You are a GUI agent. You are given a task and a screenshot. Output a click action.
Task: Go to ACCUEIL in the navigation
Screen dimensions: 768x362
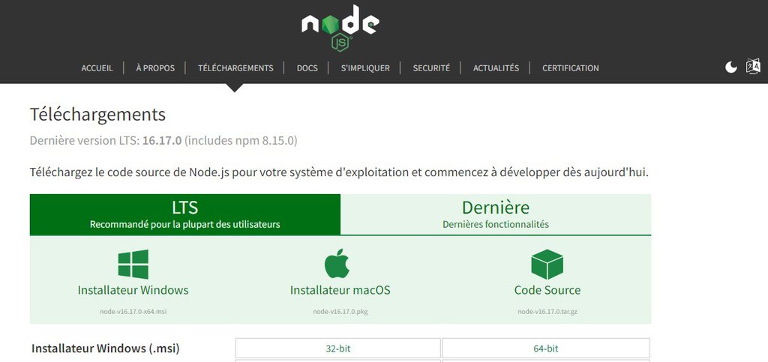pyautogui.click(x=97, y=68)
